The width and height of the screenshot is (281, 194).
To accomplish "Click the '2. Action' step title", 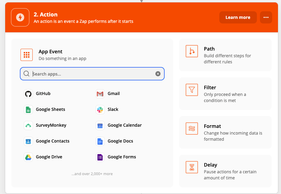I will 46,15.
